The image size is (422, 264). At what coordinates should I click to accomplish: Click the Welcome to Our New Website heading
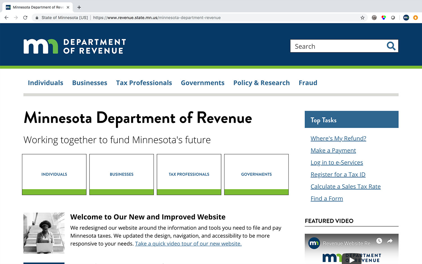click(x=148, y=217)
